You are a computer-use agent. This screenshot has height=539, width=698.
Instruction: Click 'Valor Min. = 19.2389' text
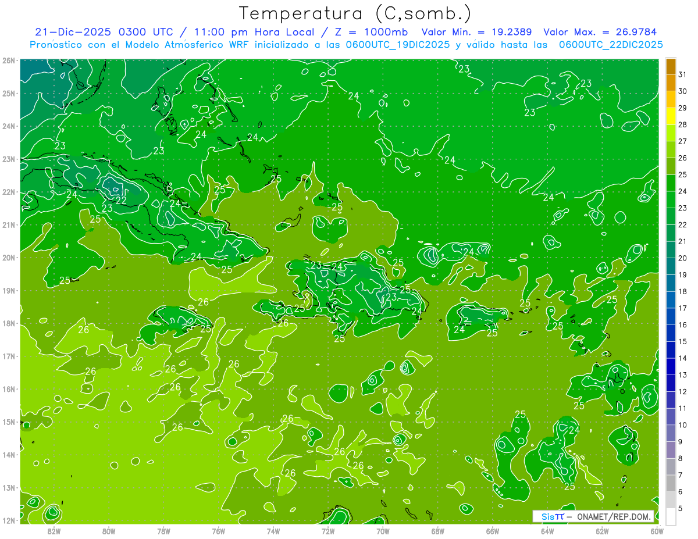tap(476, 32)
